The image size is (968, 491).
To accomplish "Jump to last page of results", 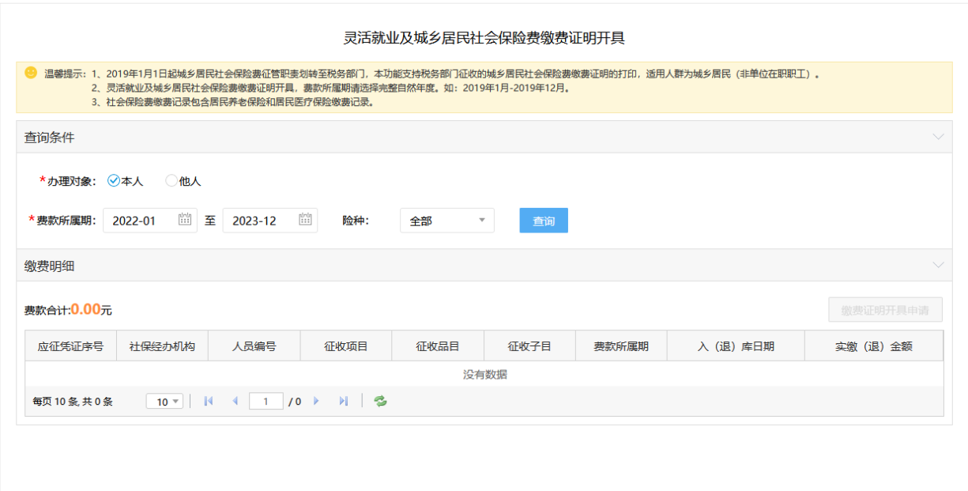I will pyautogui.click(x=343, y=402).
